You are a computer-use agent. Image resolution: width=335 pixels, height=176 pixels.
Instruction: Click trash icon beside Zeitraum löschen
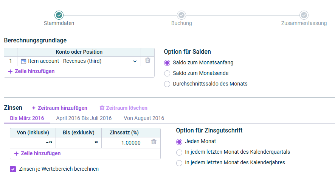102,108
